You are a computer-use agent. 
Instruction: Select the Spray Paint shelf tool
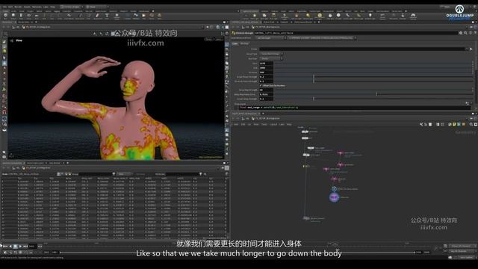[x=98, y=16]
